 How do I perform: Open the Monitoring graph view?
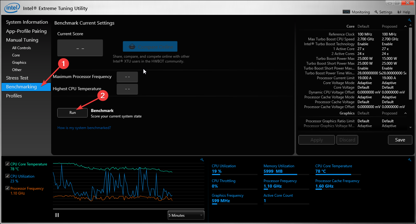[356, 12]
